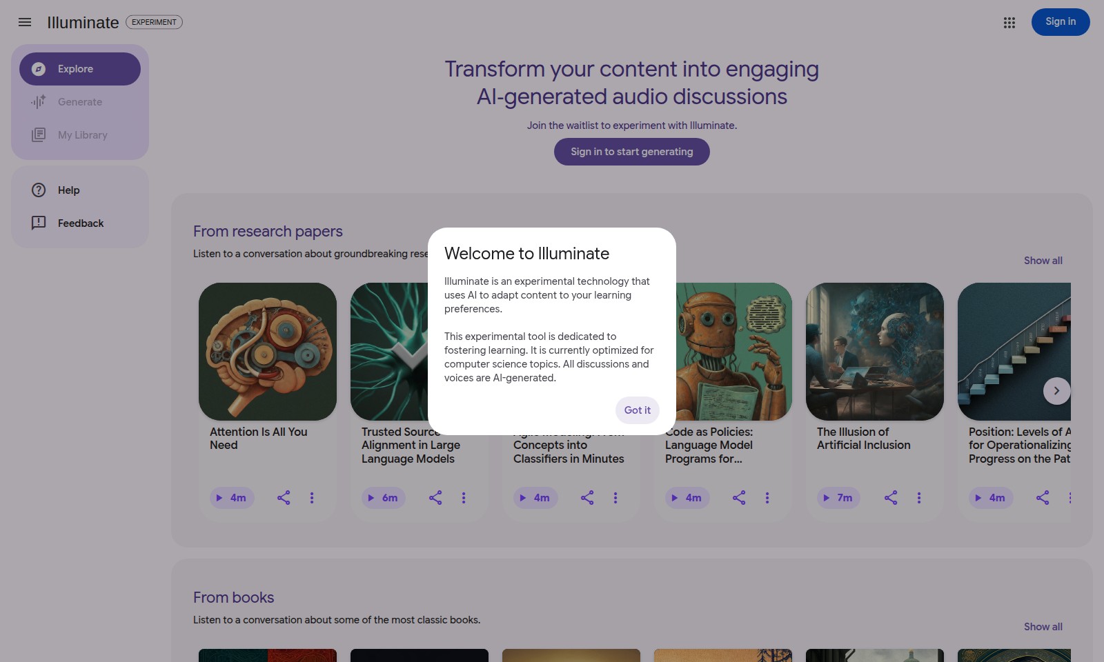
Task: Open the Position: Levels staircase thumbnail
Action: [x=1014, y=352]
